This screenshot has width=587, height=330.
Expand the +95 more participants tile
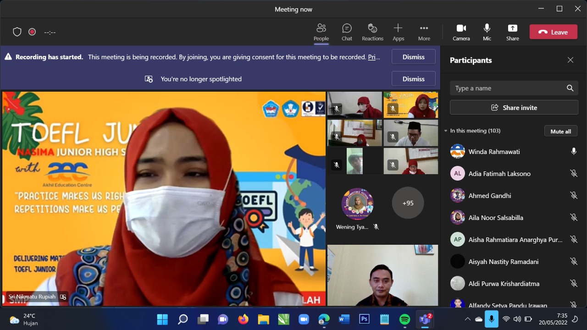coord(408,203)
